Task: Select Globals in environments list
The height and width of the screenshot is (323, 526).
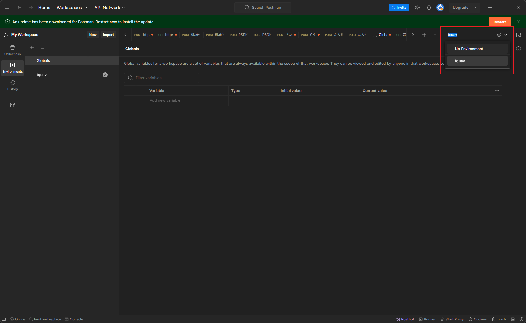Action: pyautogui.click(x=72, y=61)
